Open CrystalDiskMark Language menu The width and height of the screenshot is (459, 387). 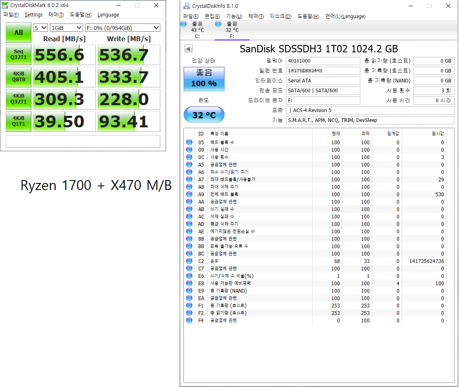click(x=108, y=14)
